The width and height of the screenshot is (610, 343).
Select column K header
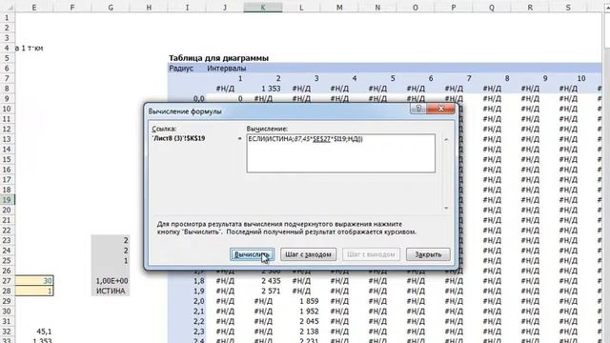click(x=263, y=8)
